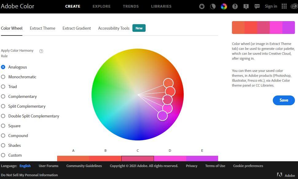Viewport: 298px width, 179px height.
Task: Select swatch B in bottom palette
Action: [105, 158]
